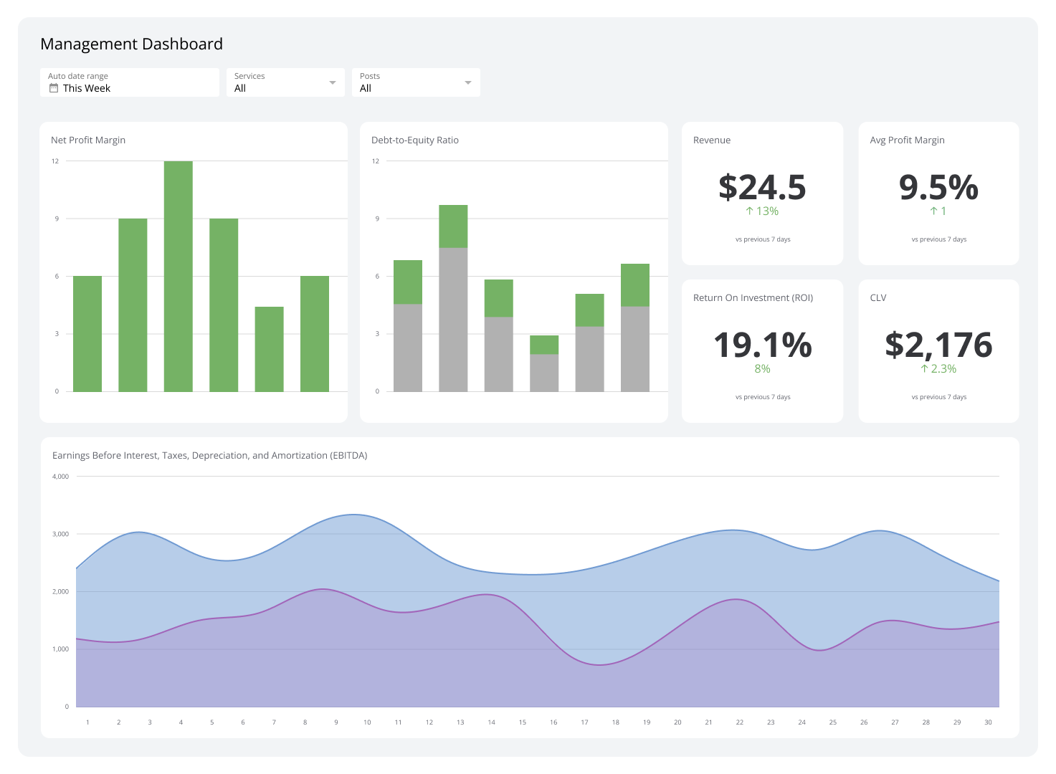
Task: Click the vs previous 7 days label under ROI
Action: [x=762, y=396]
